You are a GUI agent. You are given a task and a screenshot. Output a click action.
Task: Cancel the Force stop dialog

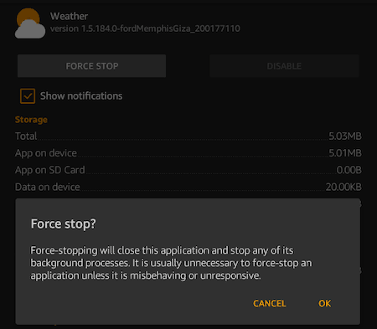tap(270, 303)
